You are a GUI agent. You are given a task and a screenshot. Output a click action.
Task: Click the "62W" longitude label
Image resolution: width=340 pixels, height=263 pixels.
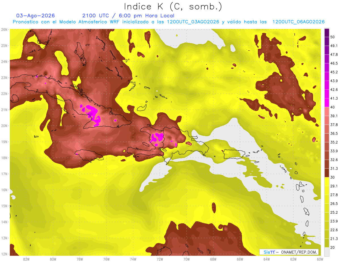pos(293,259)
